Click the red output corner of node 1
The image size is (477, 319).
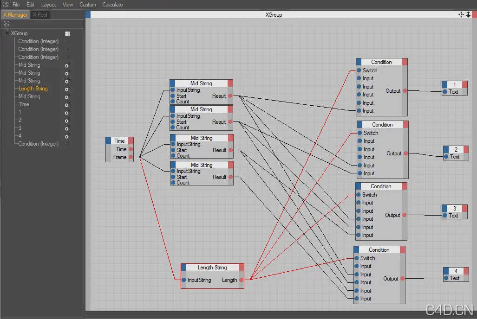pos(464,84)
